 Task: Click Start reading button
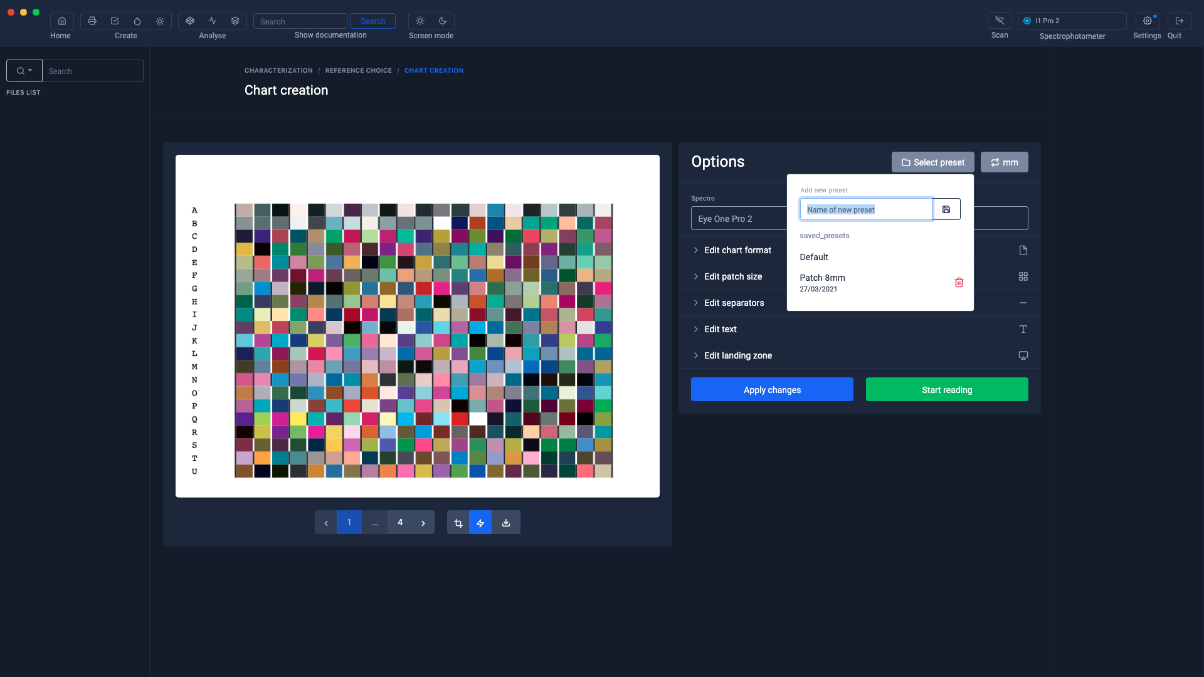947,389
